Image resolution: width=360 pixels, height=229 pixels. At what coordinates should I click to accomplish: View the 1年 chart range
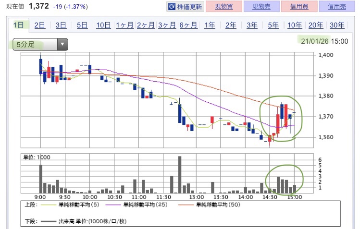point(210,25)
